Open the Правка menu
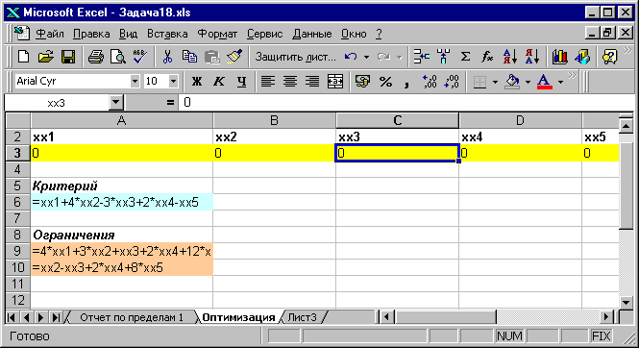This screenshot has height=348, width=639. pyautogui.click(x=91, y=34)
